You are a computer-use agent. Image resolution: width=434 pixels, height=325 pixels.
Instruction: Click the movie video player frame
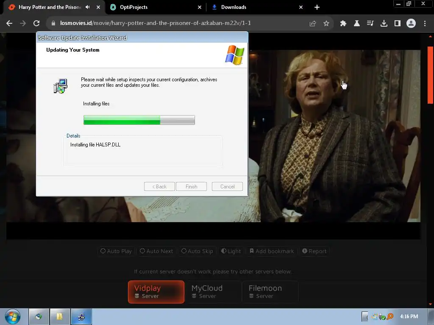point(334,136)
